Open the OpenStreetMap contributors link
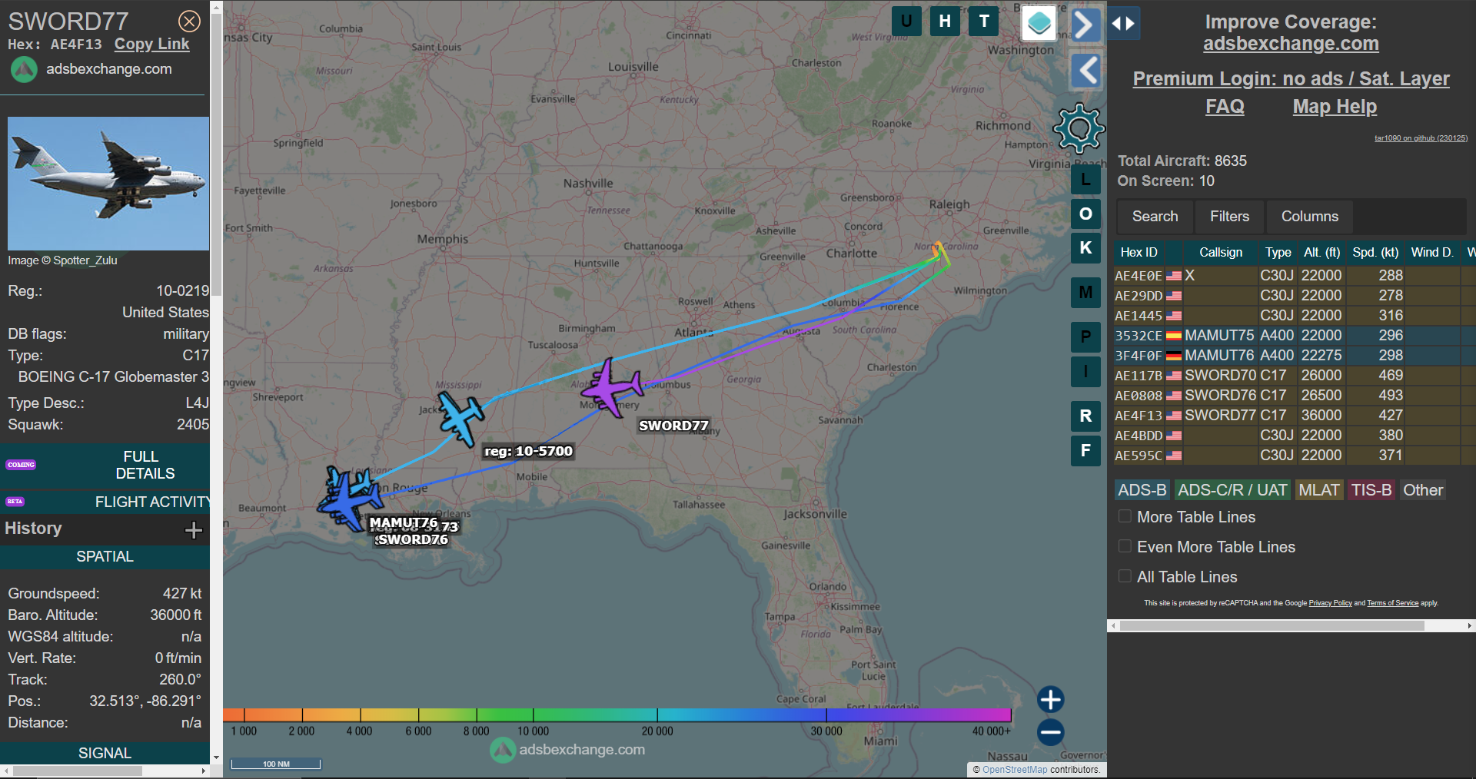The image size is (1476, 779). (x=1014, y=769)
